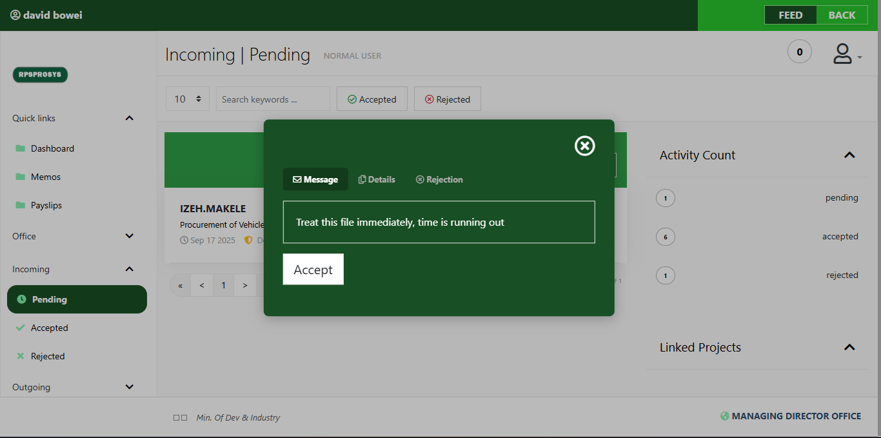Open the Dashboard folder link

coord(52,148)
